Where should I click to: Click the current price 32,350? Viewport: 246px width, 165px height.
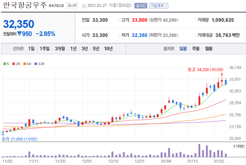18,24
